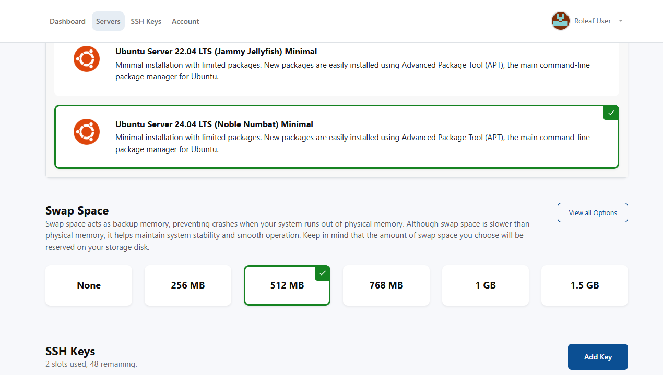Select the 512 MB swap option

click(287, 286)
